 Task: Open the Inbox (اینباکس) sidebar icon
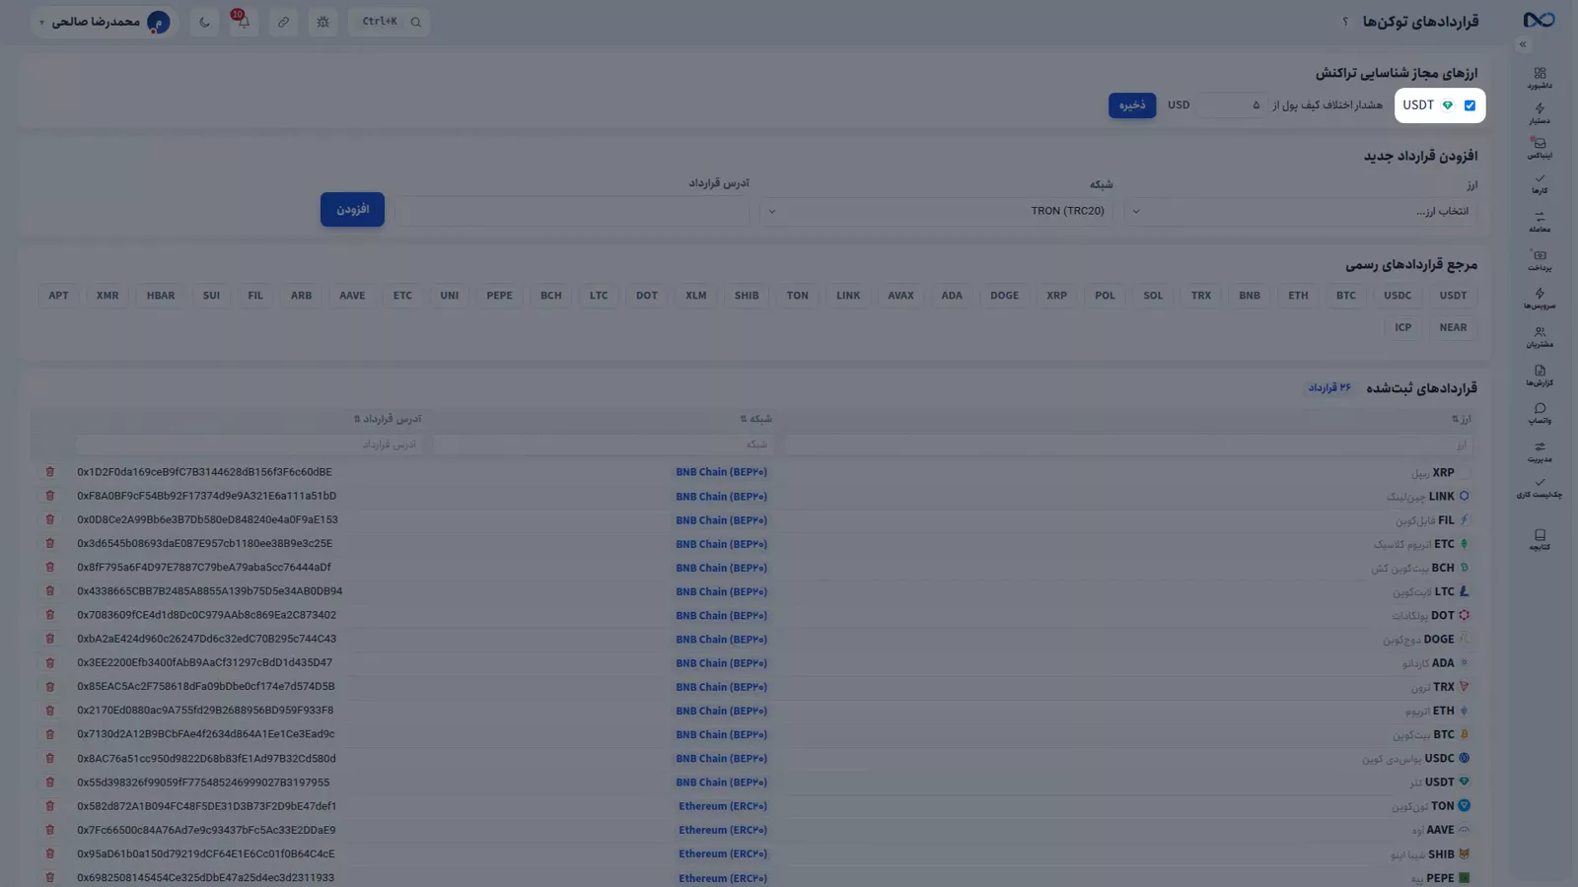tap(1540, 149)
